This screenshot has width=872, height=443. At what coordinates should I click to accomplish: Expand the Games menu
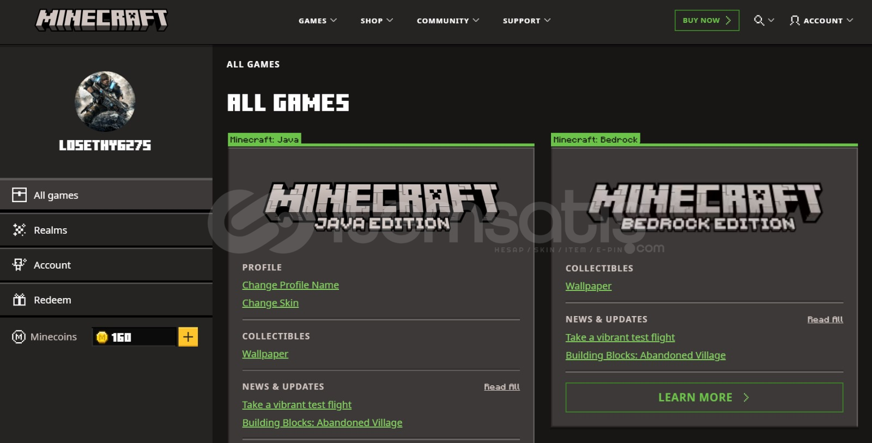tap(318, 21)
